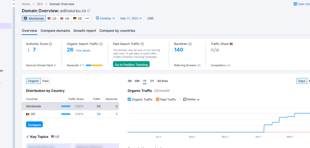Click the Go to Position Tracking button
This screenshot has width=310, height=148.
(x=131, y=64)
